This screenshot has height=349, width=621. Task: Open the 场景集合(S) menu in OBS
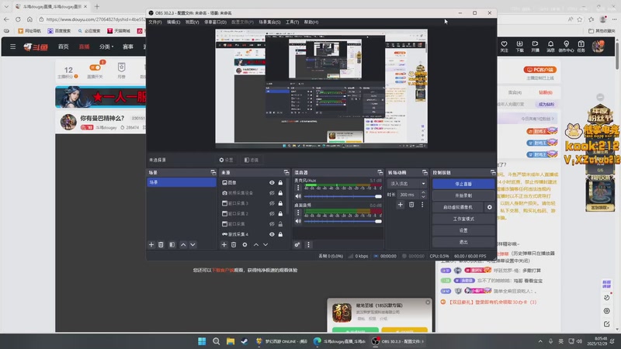[x=269, y=22]
